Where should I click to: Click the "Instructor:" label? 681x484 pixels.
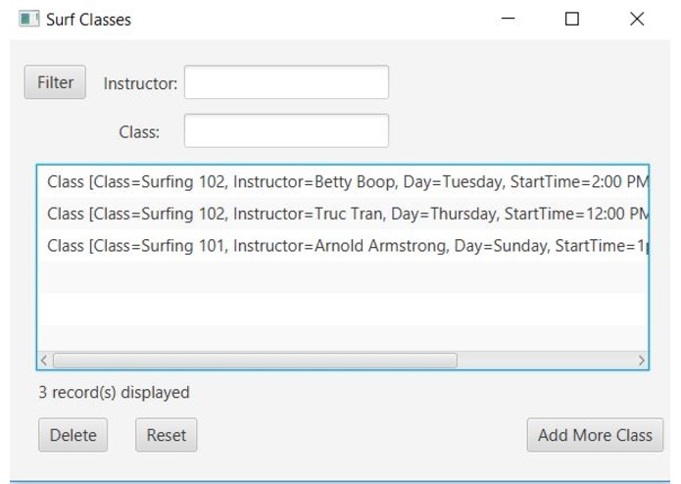tap(140, 84)
